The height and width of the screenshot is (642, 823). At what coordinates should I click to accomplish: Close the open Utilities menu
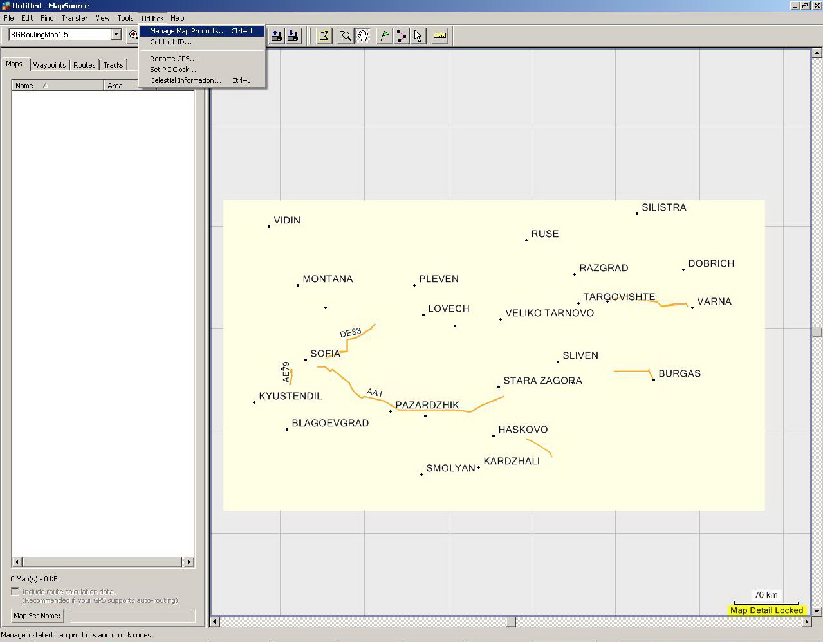(153, 18)
